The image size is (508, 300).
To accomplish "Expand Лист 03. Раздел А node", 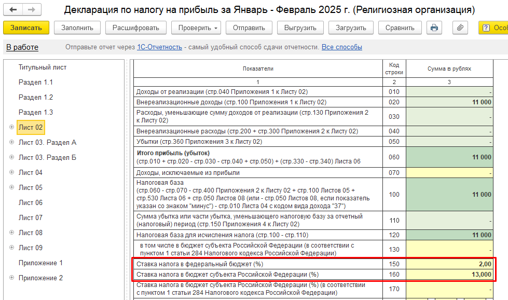I will coord(11,142).
